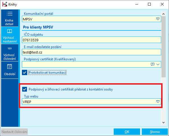
Task: Minimize the Knihy window
Action: (137, 4)
